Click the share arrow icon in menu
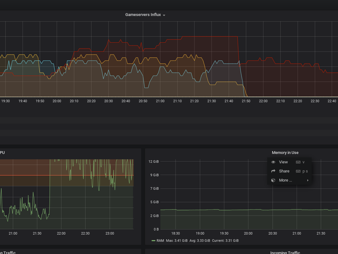Viewport: 338px width, 254px height. click(273, 171)
